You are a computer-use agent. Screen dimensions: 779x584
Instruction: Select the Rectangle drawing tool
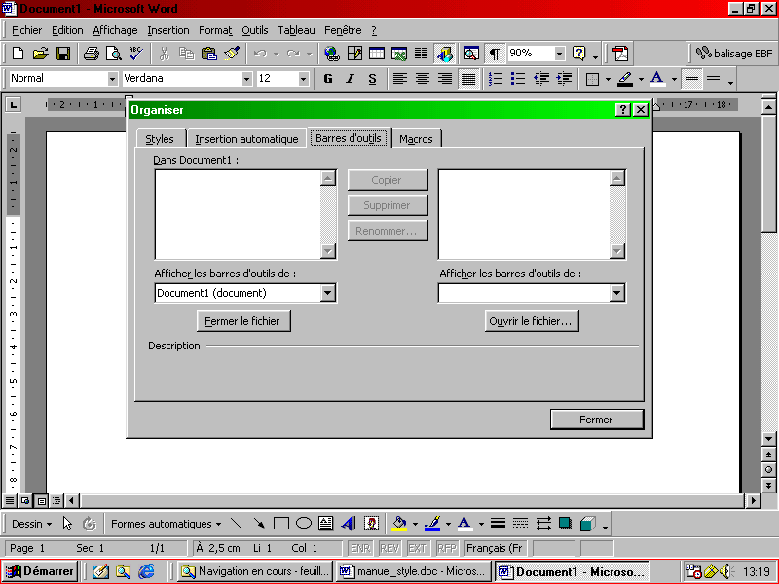(x=281, y=524)
